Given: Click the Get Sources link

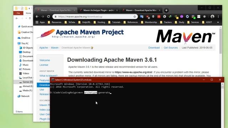Looking at the screenshot, I should 171,48.
